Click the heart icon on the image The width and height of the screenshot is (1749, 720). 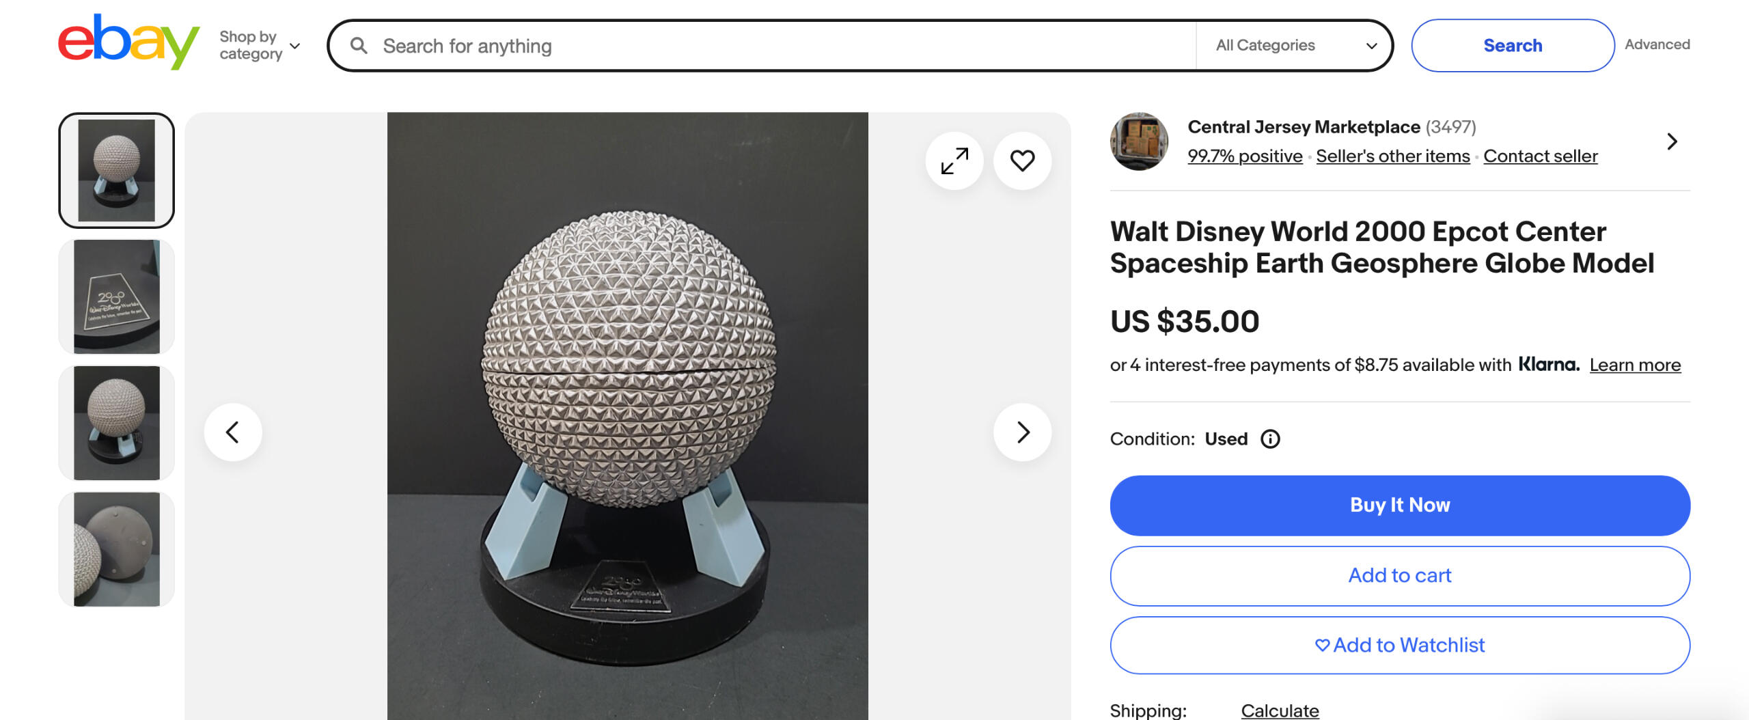tap(1022, 161)
